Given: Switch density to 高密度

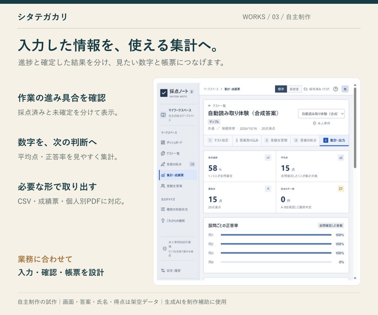Looking at the screenshot, I should [x=294, y=89].
